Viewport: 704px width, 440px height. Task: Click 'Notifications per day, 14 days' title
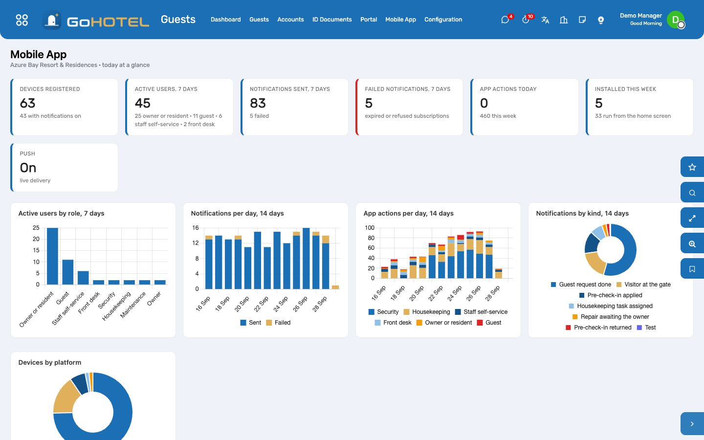pyautogui.click(x=237, y=214)
